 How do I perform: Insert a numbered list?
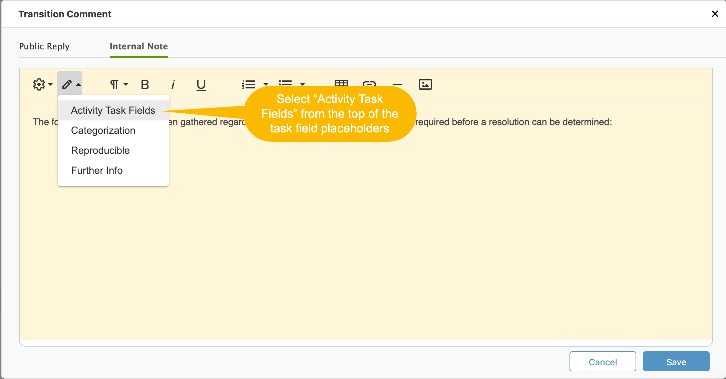249,84
